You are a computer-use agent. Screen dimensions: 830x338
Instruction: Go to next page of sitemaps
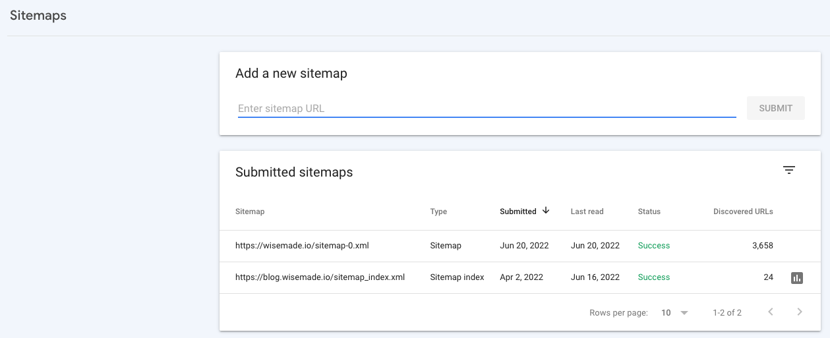coord(800,312)
